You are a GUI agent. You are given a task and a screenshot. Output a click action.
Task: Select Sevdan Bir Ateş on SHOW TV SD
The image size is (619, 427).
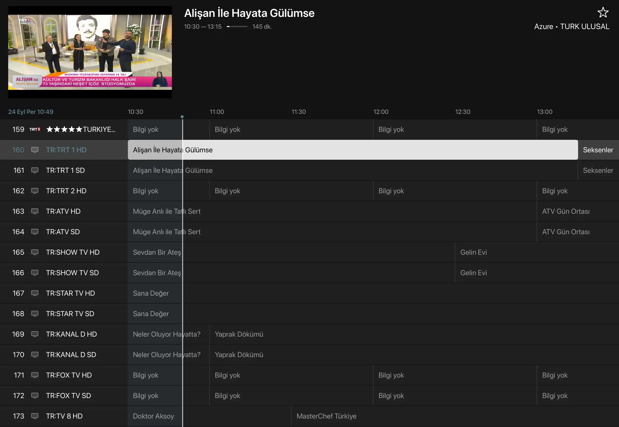point(291,273)
